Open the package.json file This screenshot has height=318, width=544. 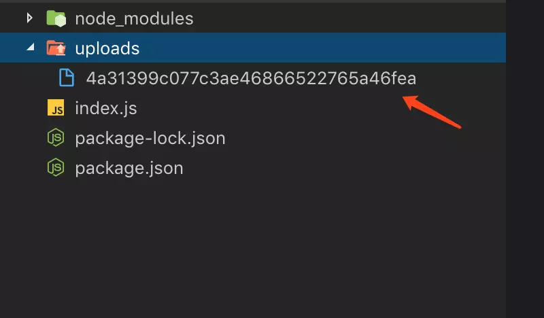[x=129, y=169]
